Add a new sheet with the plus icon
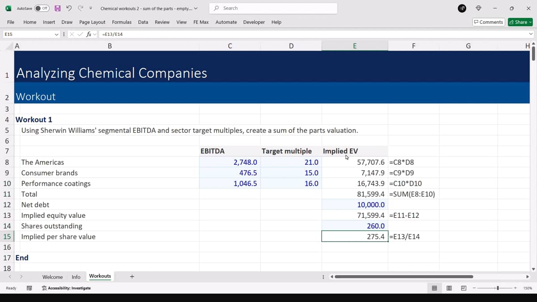Viewport: 537px width, 302px height. coord(132,276)
